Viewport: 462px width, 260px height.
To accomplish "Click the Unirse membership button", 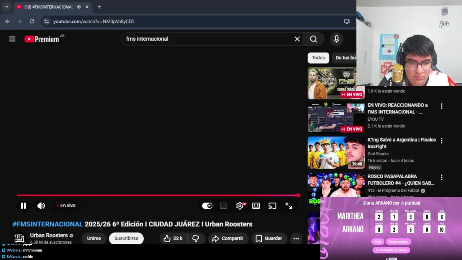I will 94,238.
